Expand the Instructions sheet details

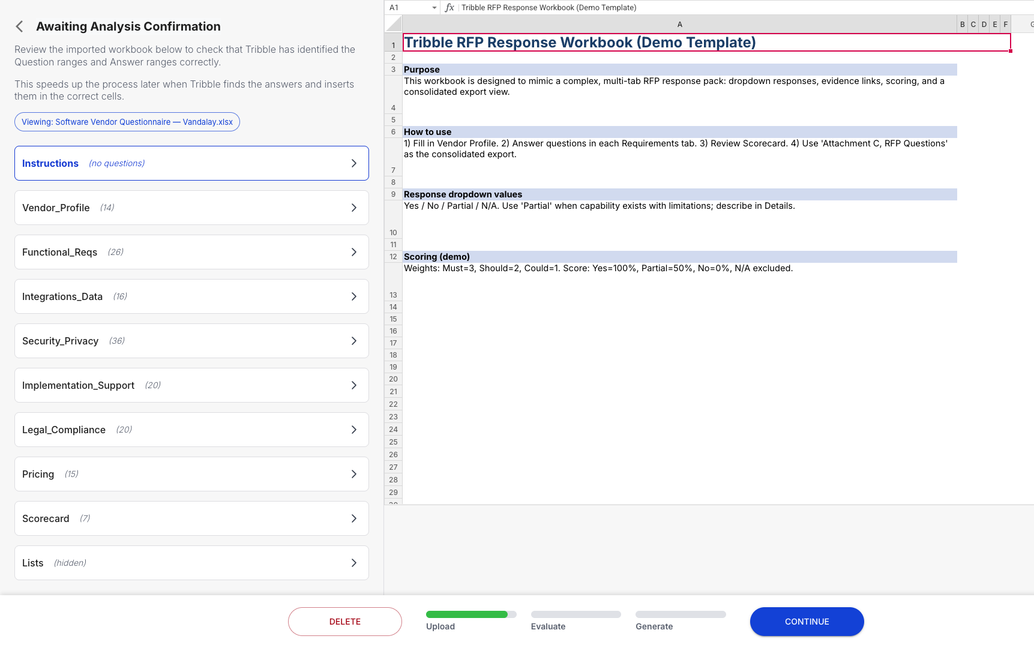pyautogui.click(x=354, y=163)
